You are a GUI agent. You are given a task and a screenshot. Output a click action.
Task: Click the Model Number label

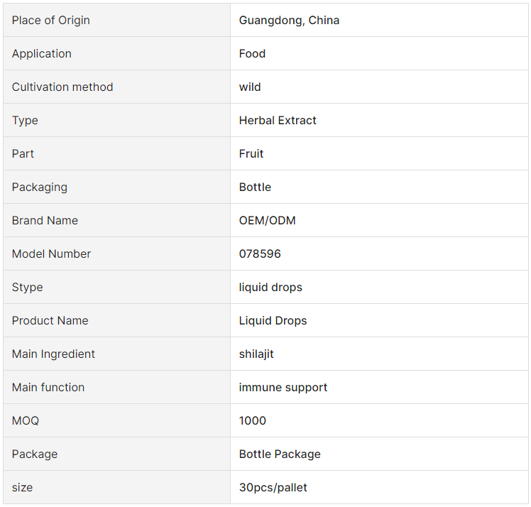tap(51, 253)
